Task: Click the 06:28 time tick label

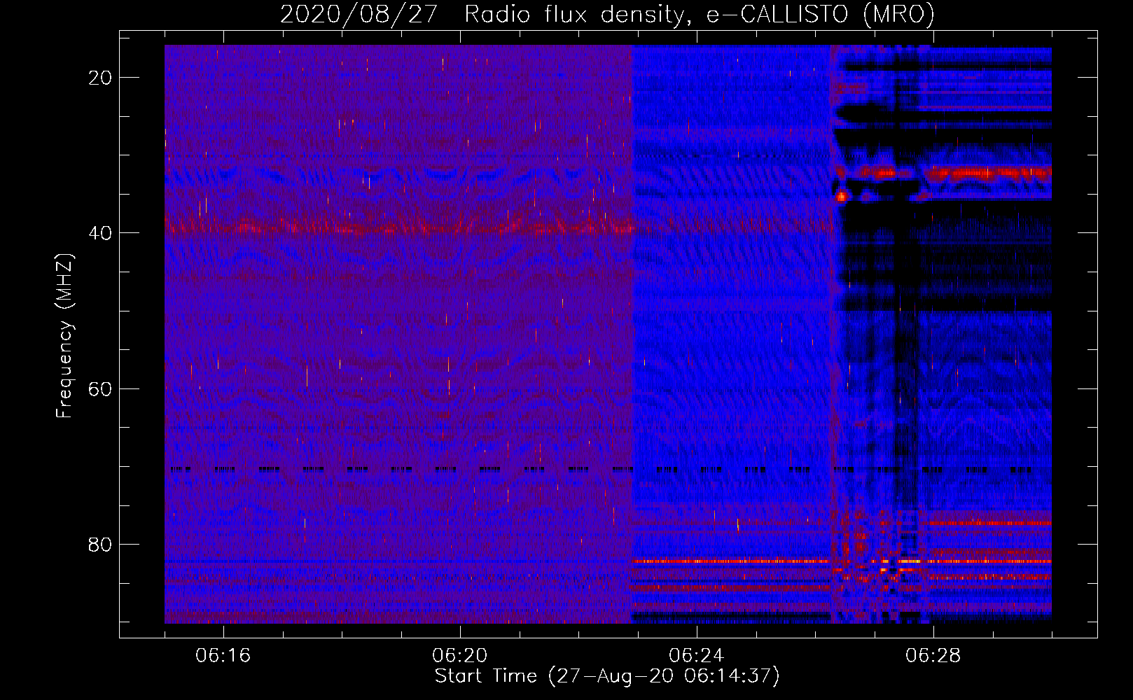Action: click(x=933, y=656)
